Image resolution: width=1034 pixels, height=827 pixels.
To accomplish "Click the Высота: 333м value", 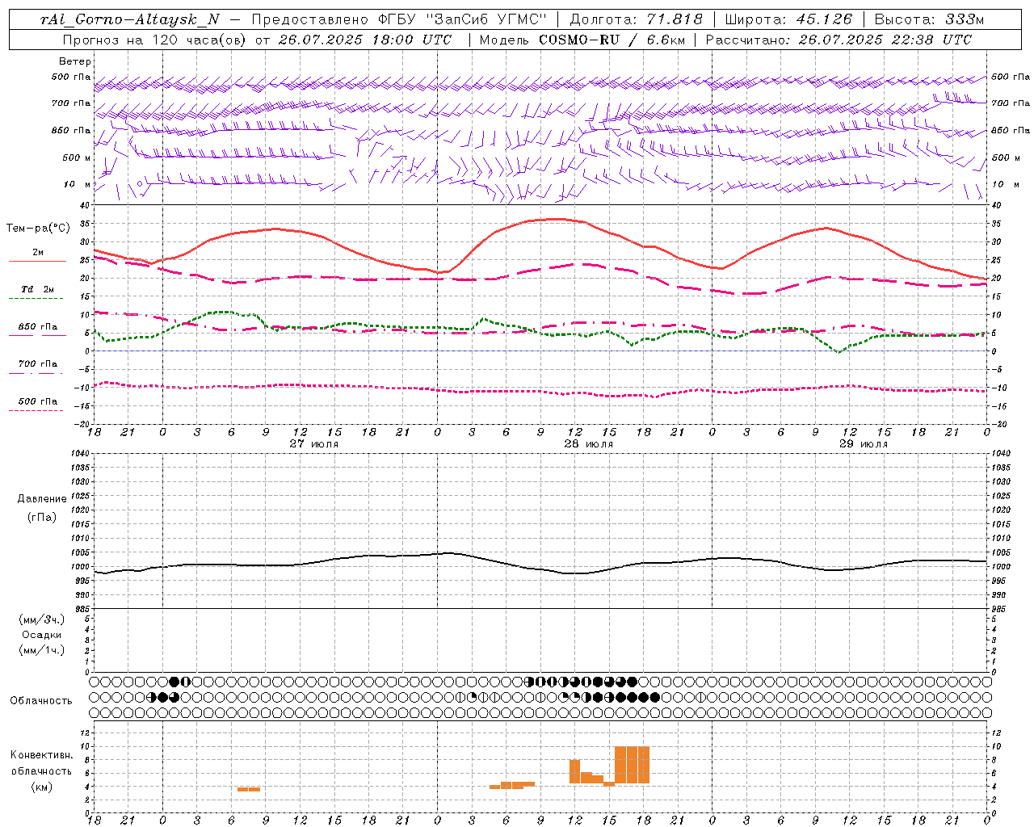I will coord(930,19).
